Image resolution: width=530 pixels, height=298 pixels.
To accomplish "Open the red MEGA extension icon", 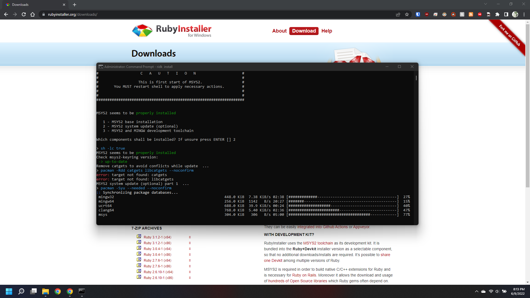I will click(x=480, y=14).
